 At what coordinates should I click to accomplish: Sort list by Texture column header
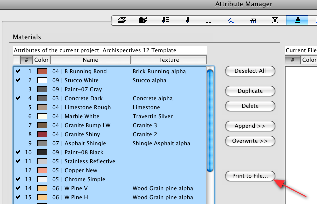point(168,60)
